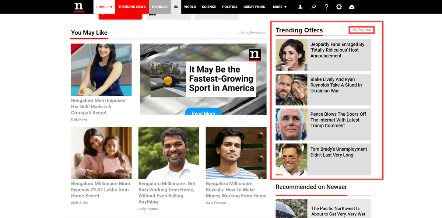
Task: Open the user account icon
Action: pos(300,7)
